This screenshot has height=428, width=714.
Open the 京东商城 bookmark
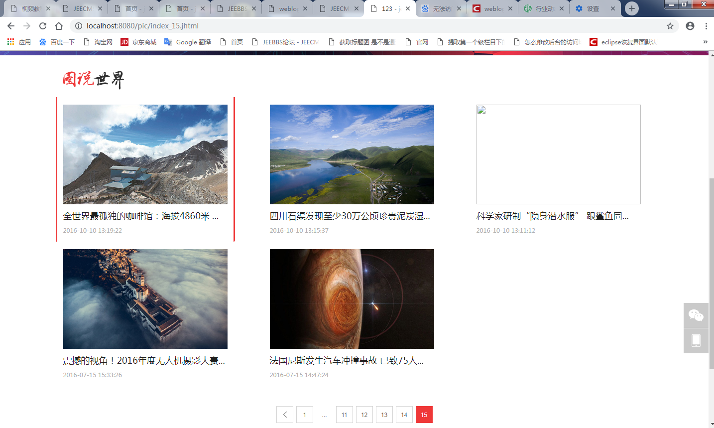[138, 42]
